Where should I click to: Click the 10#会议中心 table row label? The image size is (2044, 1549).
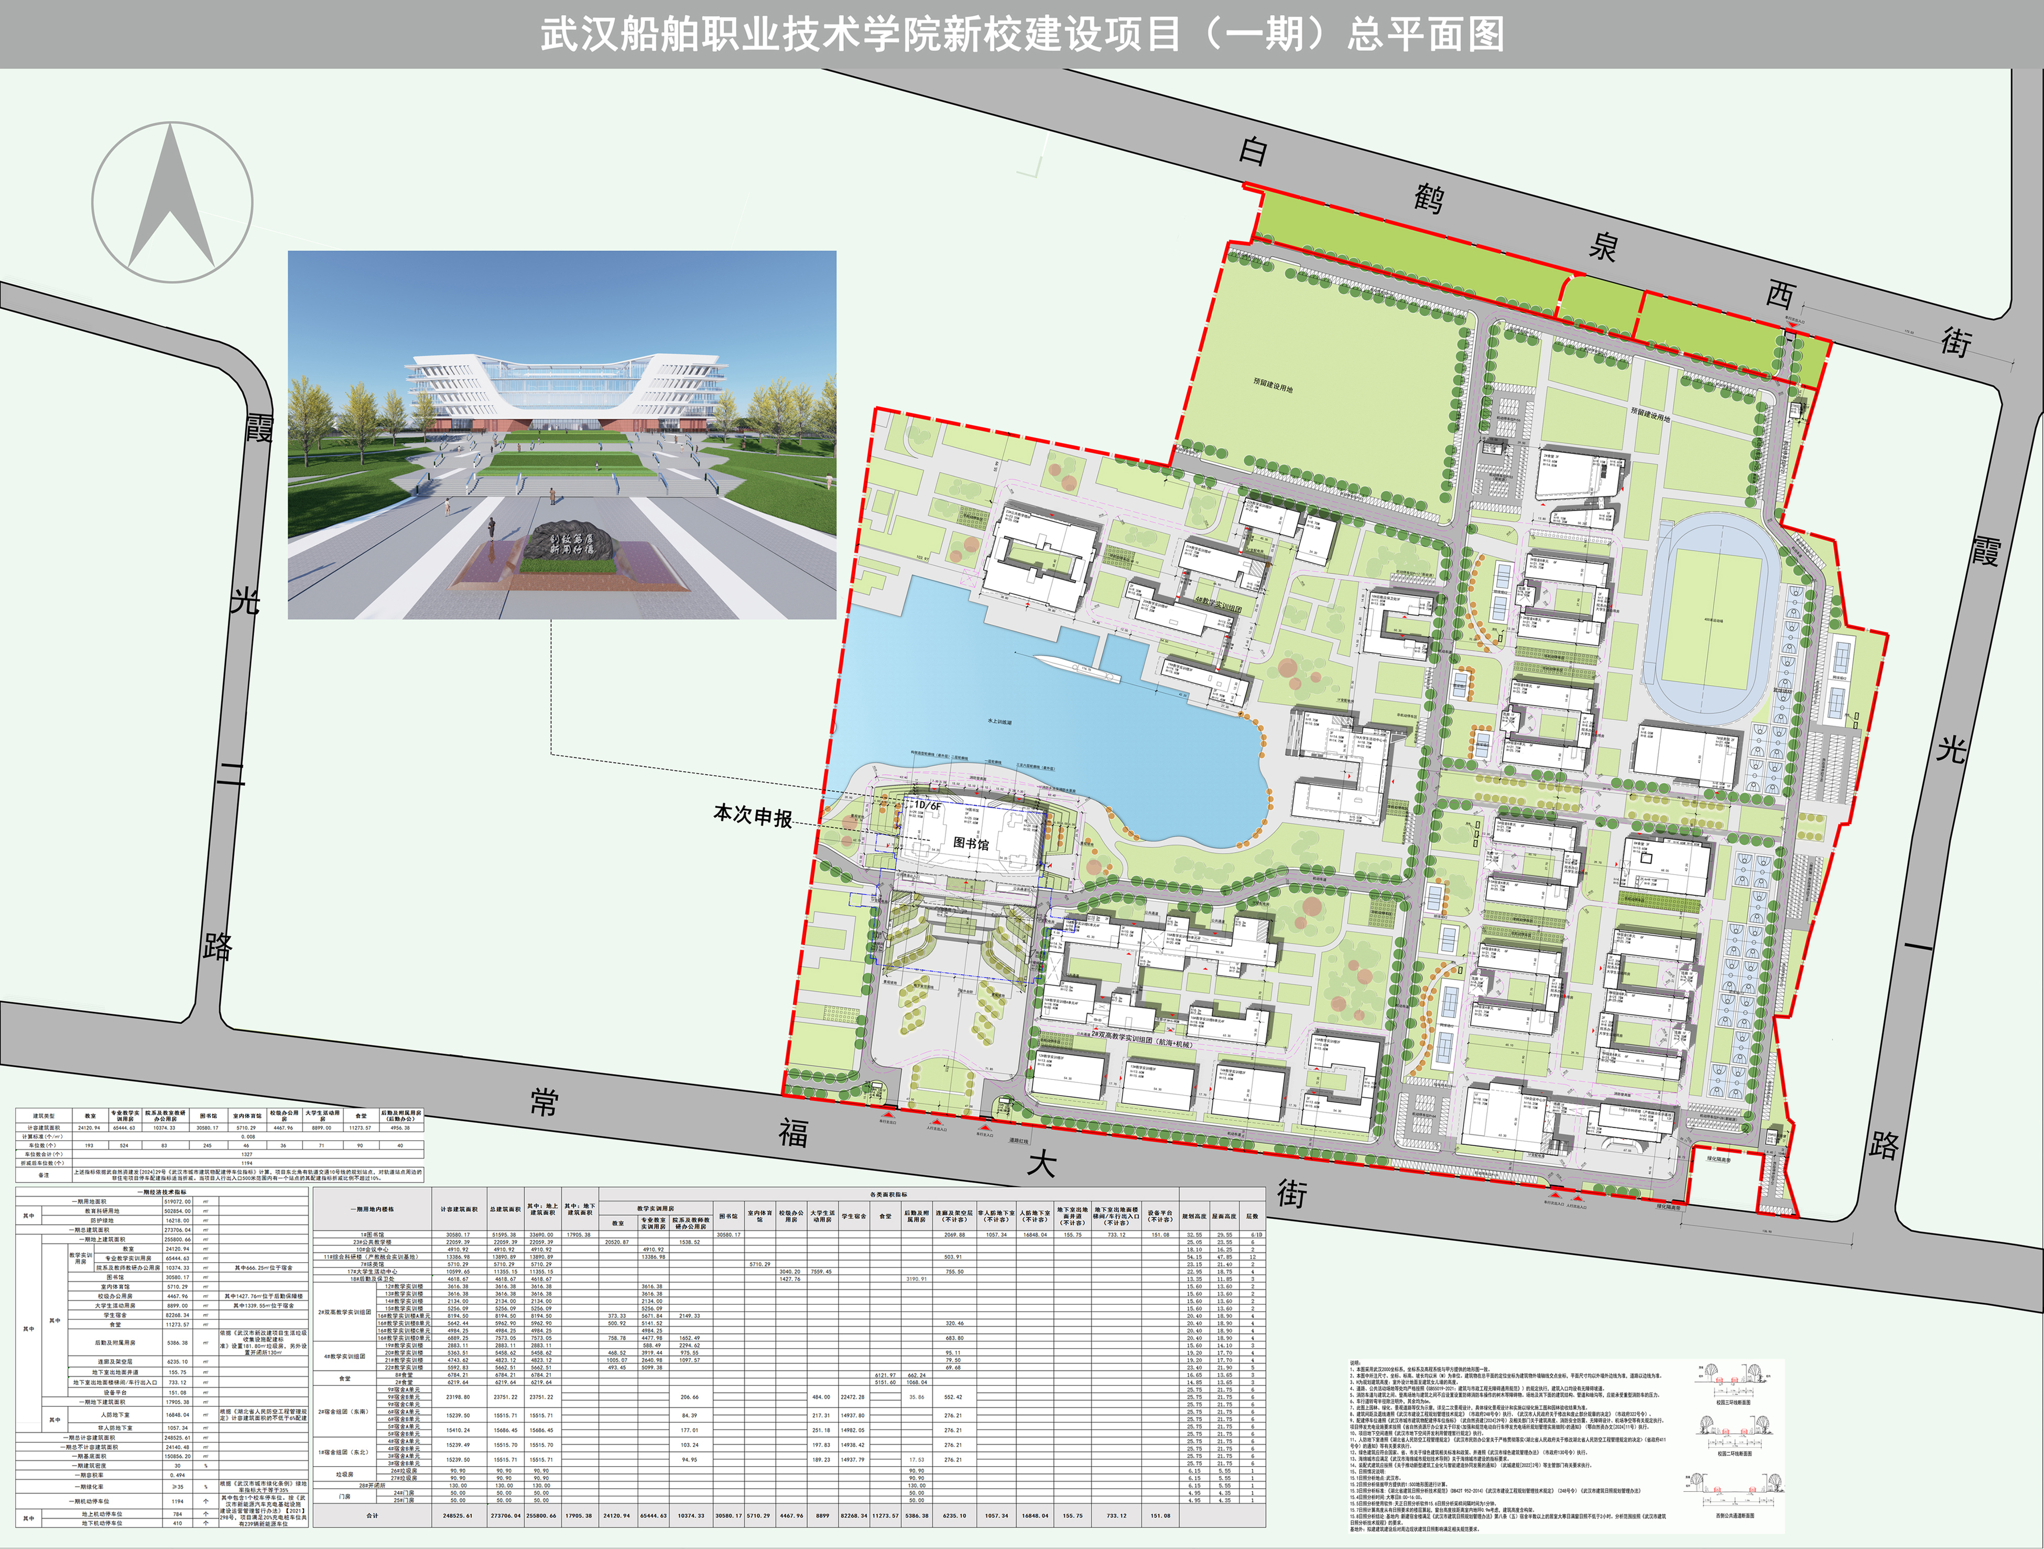pos(372,1250)
